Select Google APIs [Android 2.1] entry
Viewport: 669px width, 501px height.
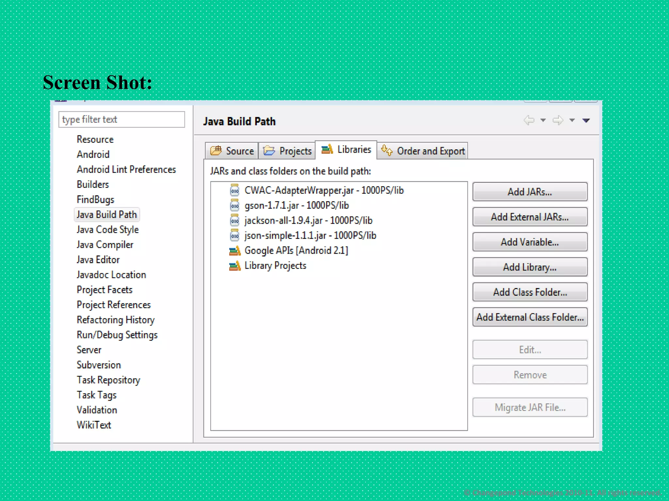pos(296,250)
